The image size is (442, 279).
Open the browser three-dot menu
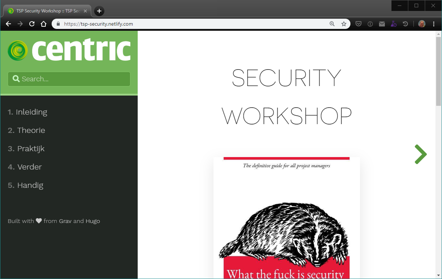tap(434, 24)
